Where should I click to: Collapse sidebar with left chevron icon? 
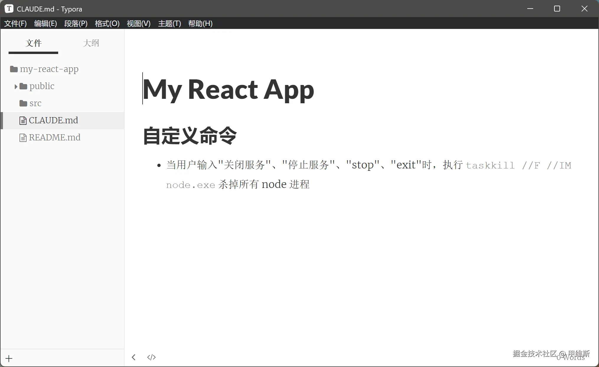[134, 357]
